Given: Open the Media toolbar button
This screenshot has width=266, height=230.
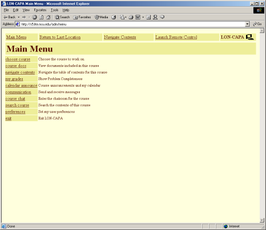Looking at the screenshot, I should [x=102, y=17].
